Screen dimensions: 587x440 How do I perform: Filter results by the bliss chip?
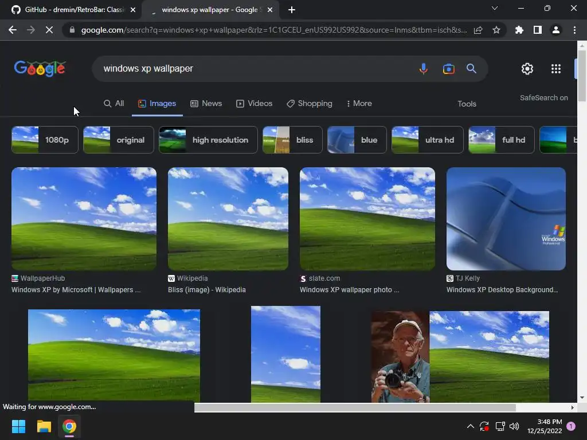(292, 140)
